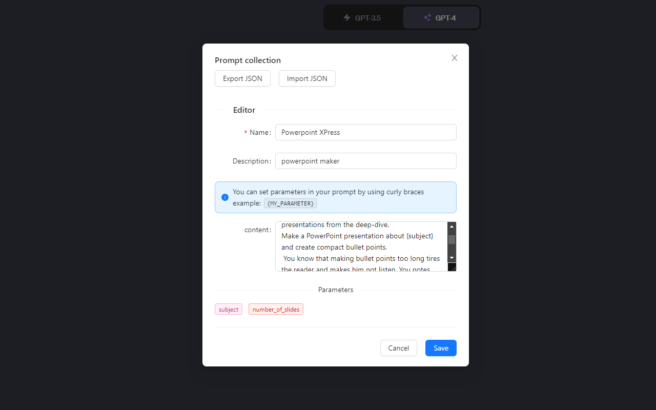Image resolution: width=656 pixels, height=410 pixels.
Task: Click inside the content text area
Action: [x=359, y=246]
